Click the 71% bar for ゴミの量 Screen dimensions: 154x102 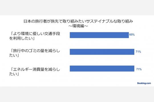(102, 52)
